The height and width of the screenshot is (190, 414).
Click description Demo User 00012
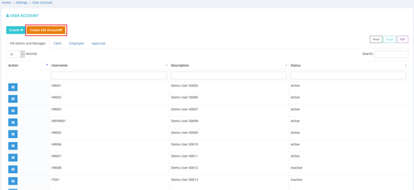point(185,168)
